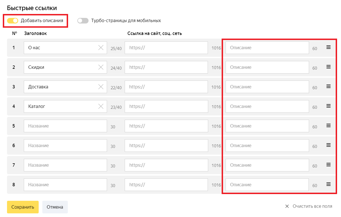Click drag handle icon of row 2

click(328, 67)
